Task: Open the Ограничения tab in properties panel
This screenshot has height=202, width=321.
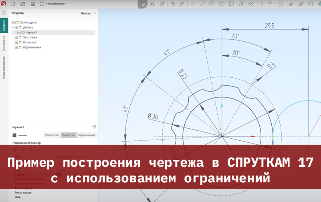Action: 87,135
